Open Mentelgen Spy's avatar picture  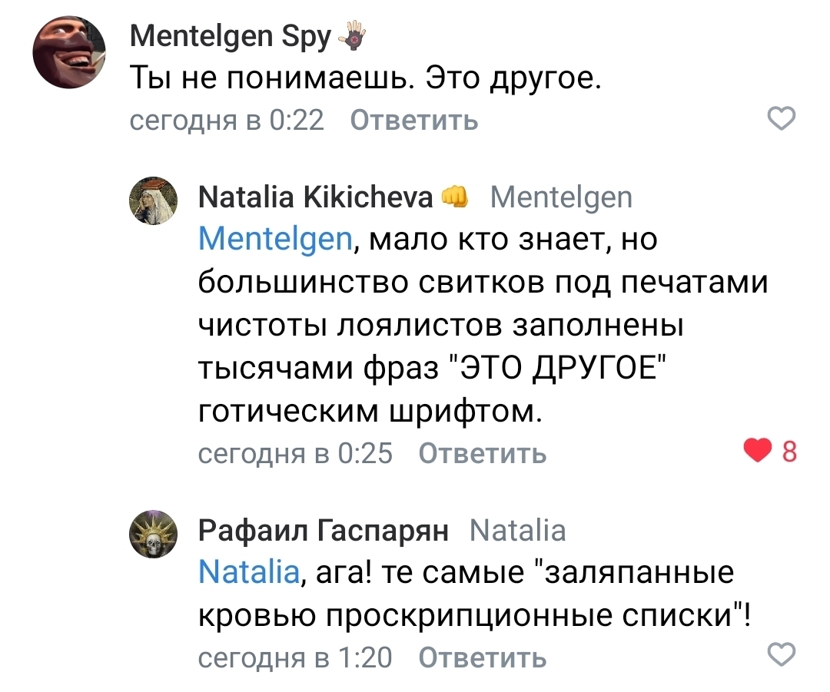pos(68,52)
